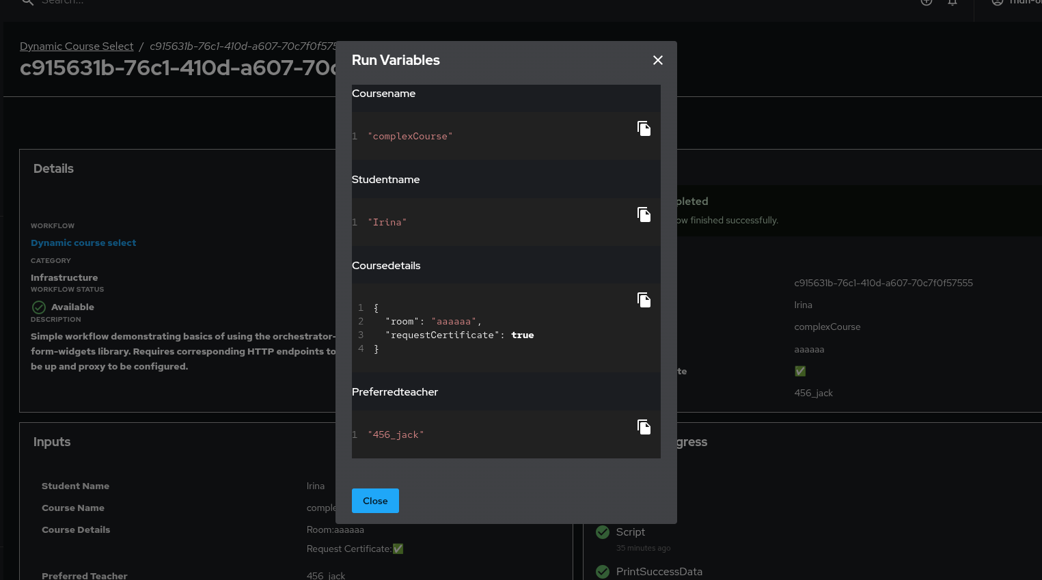Copy the Coursedetails JSON value
The image size is (1042, 580).
[644, 300]
